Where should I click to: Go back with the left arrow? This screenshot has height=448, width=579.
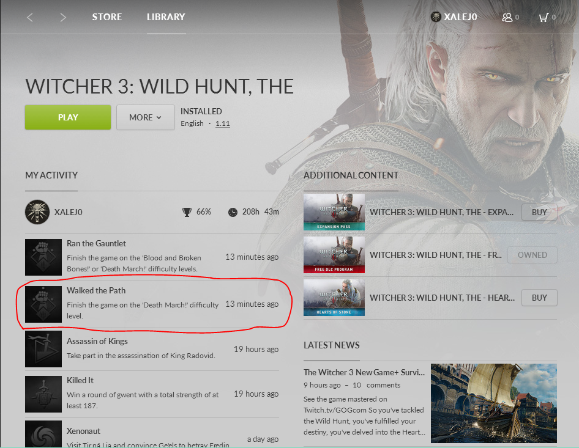click(30, 17)
